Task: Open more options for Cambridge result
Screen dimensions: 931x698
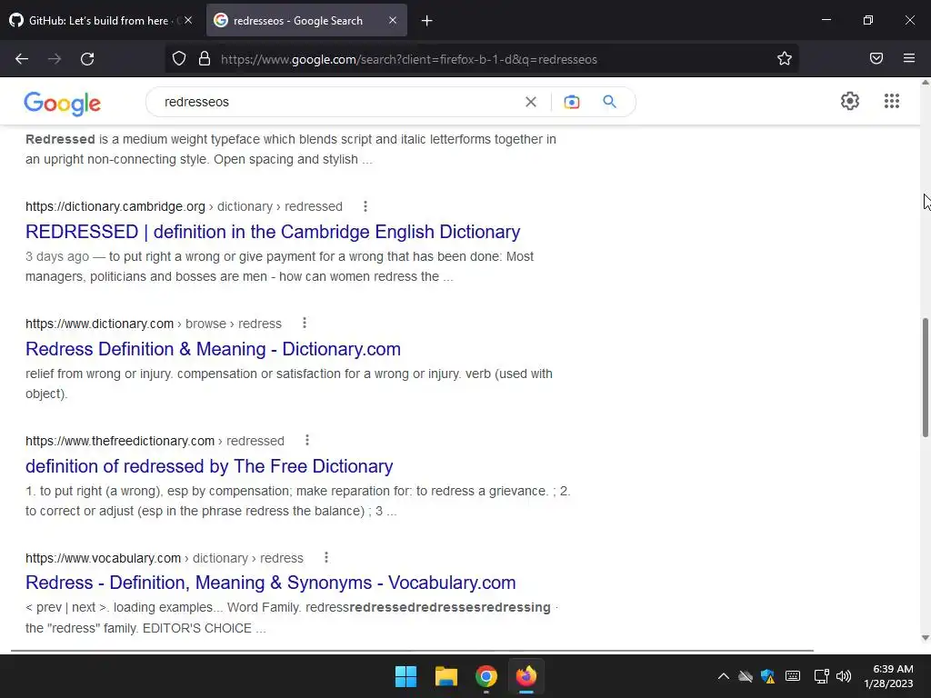Action: click(365, 206)
